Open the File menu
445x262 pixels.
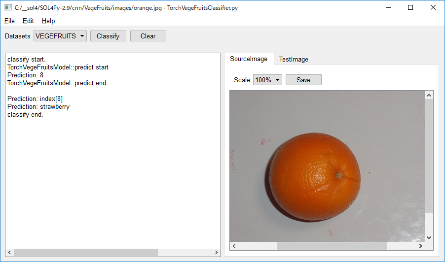click(x=9, y=21)
